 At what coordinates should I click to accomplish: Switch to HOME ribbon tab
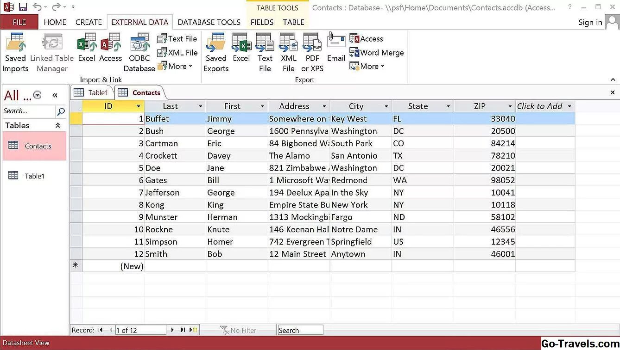pyautogui.click(x=55, y=22)
